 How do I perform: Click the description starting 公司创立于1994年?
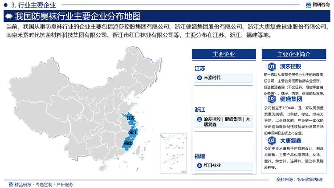tap(294, 120)
